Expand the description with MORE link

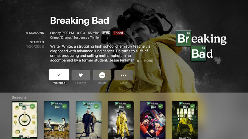(148, 60)
